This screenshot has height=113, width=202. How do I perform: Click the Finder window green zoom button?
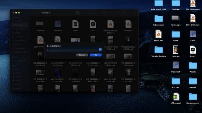[x=19, y=13]
